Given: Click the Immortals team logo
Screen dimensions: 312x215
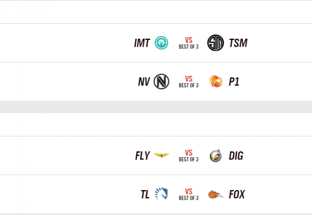Looking at the screenshot, I should [161, 43].
